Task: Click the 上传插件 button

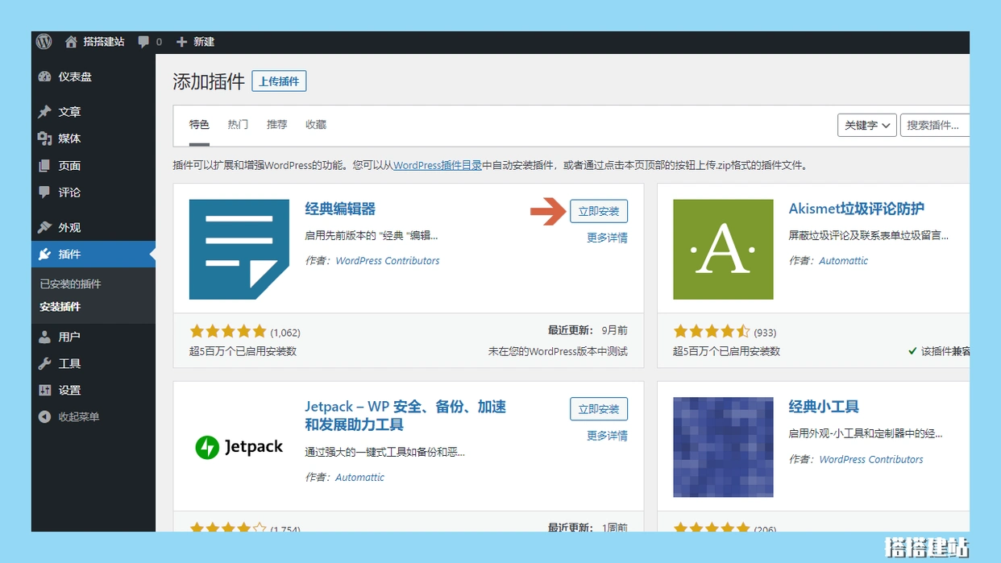Action: click(279, 81)
